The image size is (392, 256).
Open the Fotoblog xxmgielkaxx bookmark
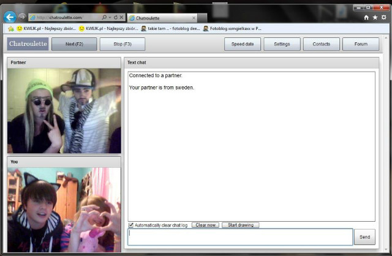click(x=232, y=29)
